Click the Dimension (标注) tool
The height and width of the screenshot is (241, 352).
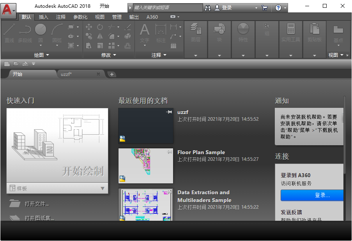click(161, 33)
